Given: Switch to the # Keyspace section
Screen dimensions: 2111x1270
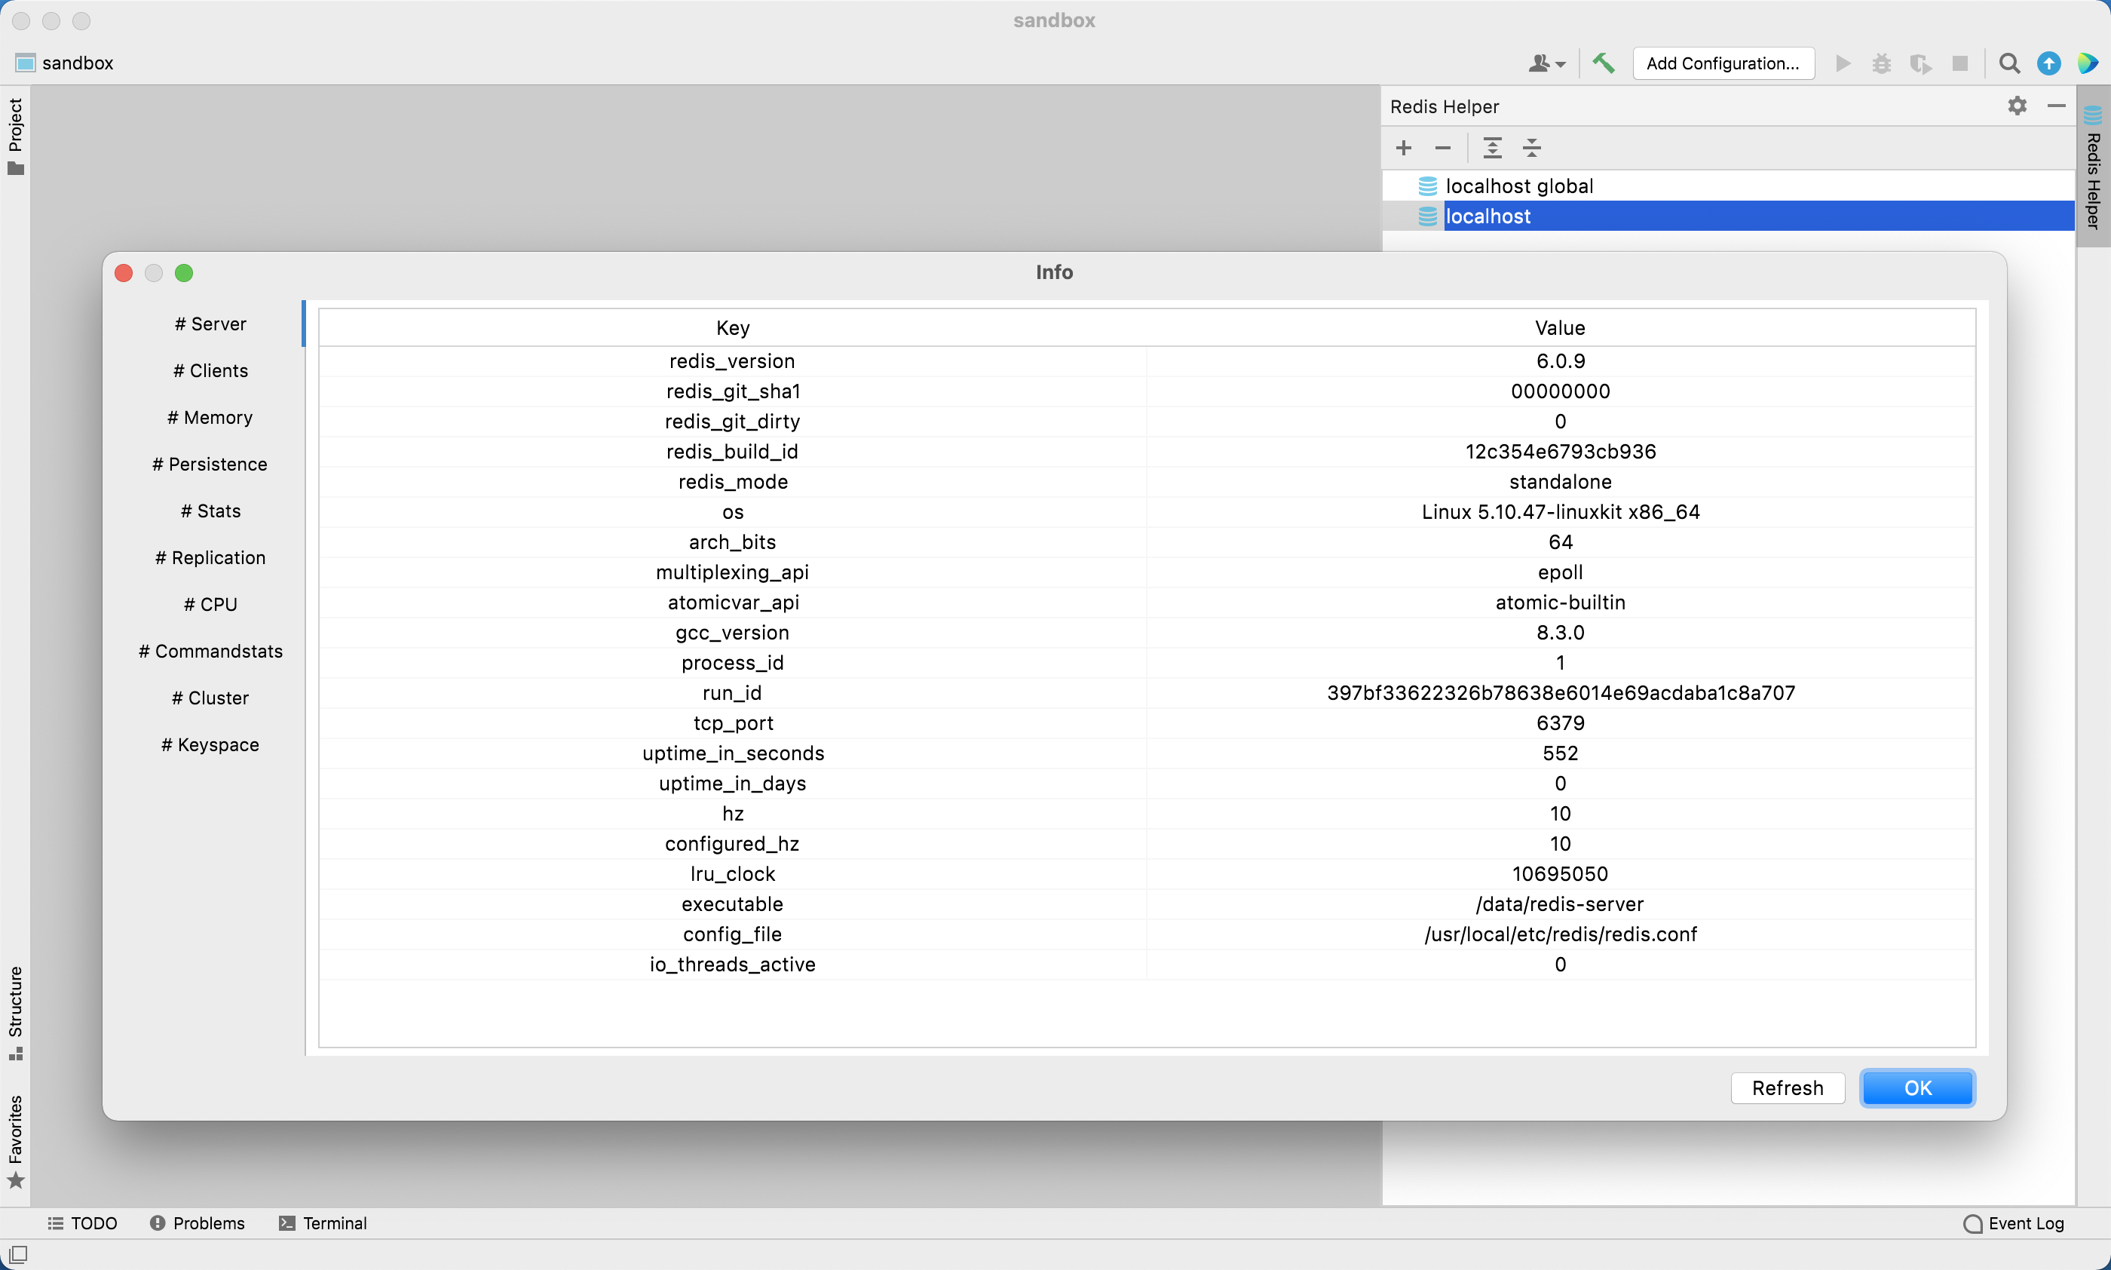Looking at the screenshot, I should 210,744.
